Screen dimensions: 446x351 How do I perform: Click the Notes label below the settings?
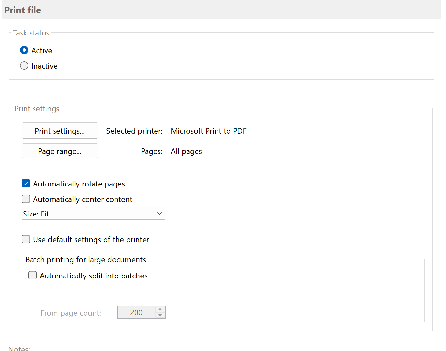tap(19, 348)
